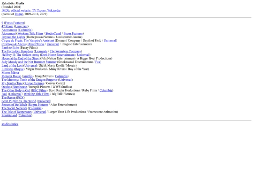Open The Raven film link
Image resolution: width=253 pixels, height=190 pixels.
pyautogui.click(x=8, y=98)
